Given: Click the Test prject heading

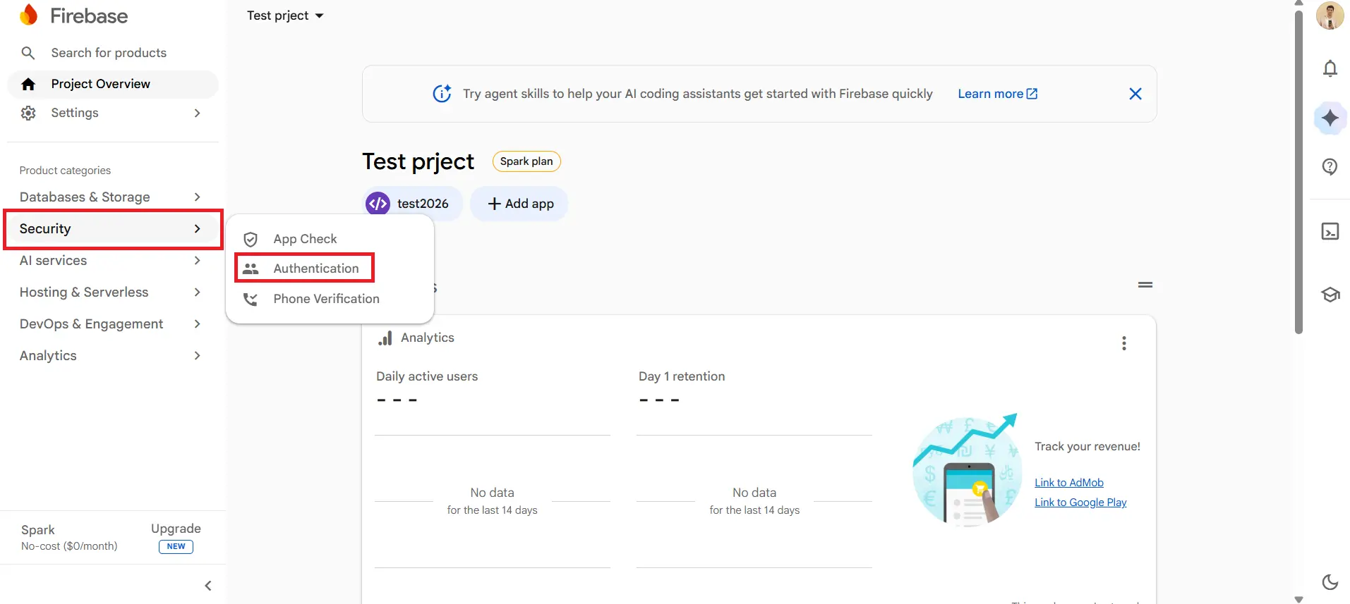Looking at the screenshot, I should point(418,162).
